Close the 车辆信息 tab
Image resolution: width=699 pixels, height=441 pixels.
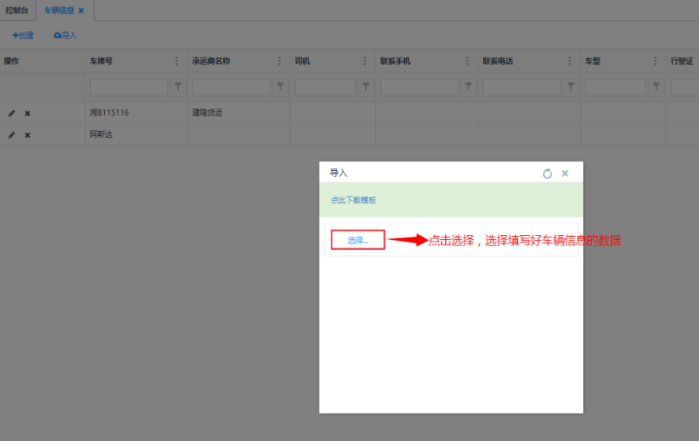[81, 11]
